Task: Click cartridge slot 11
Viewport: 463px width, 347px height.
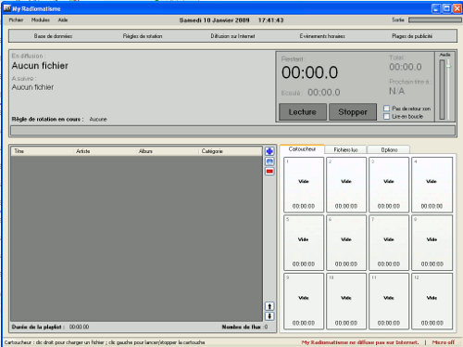Action: click(x=389, y=301)
